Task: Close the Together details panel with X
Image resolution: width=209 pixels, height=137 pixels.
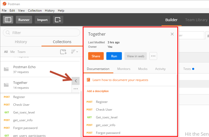Action: pos(172,34)
